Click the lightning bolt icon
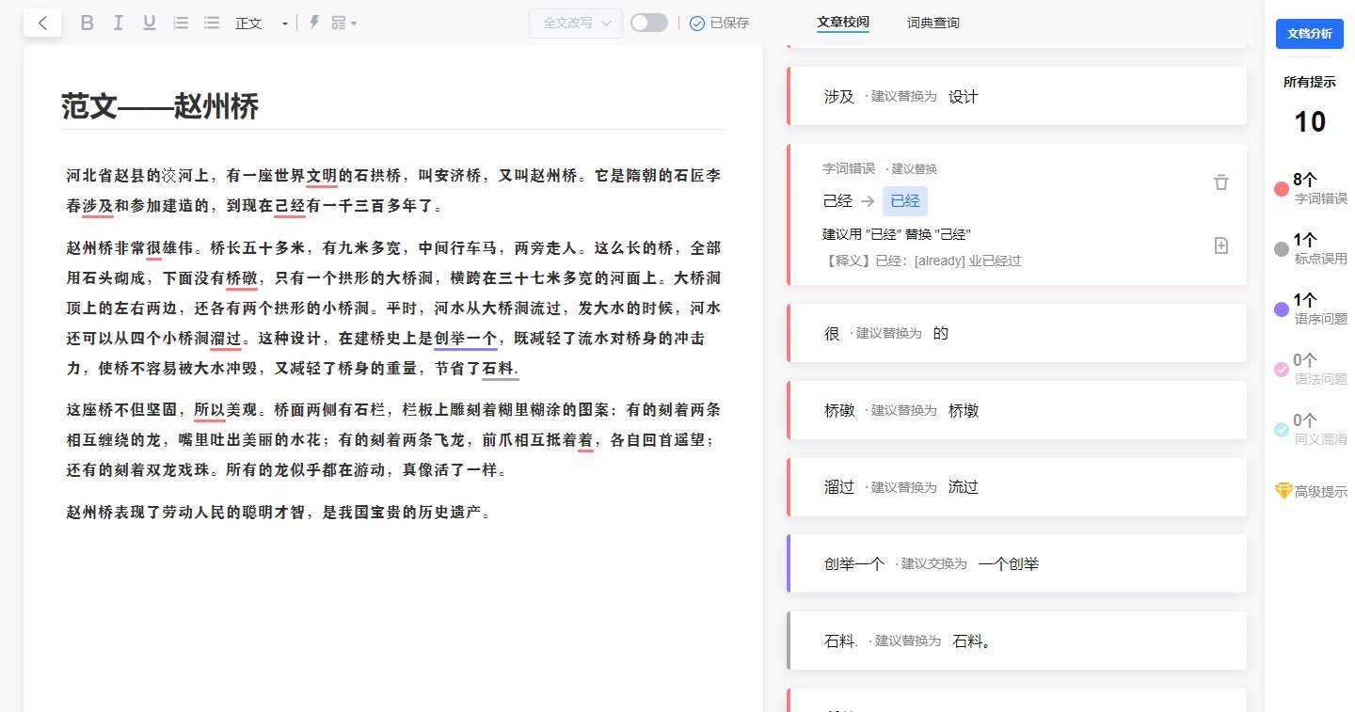This screenshot has width=1355, height=712. [x=314, y=23]
